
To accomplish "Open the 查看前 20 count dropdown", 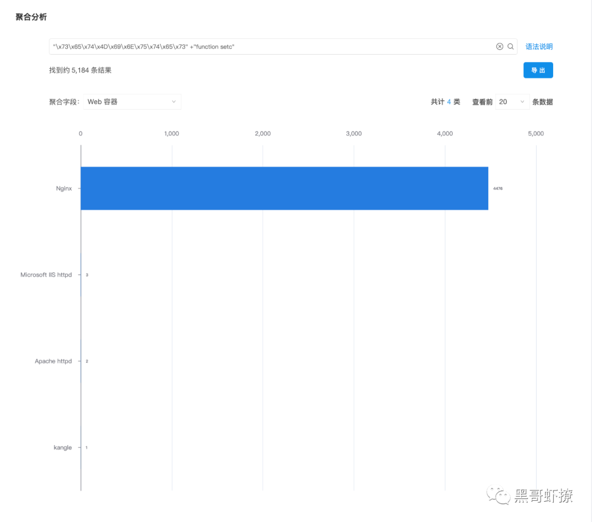I will [x=512, y=101].
